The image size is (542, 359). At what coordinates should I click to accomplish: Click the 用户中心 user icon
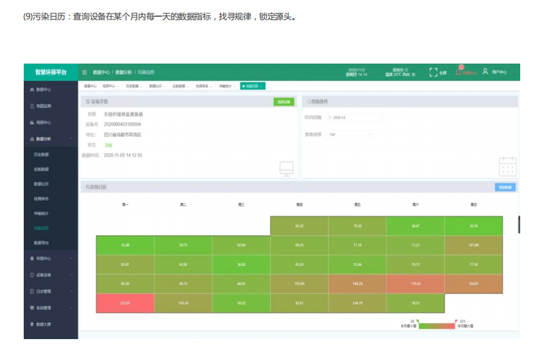pyautogui.click(x=486, y=72)
